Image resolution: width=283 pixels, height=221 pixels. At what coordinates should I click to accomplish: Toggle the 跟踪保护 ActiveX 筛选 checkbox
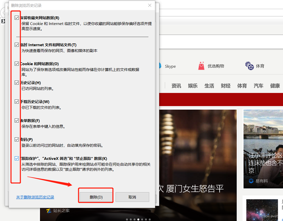click(17, 158)
